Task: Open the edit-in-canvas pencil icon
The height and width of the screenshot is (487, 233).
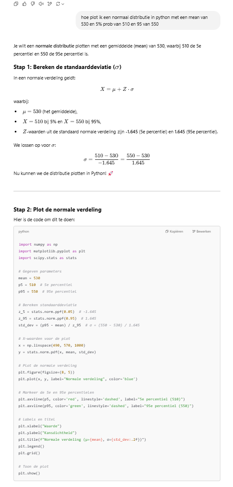Action: pos(49,4)
